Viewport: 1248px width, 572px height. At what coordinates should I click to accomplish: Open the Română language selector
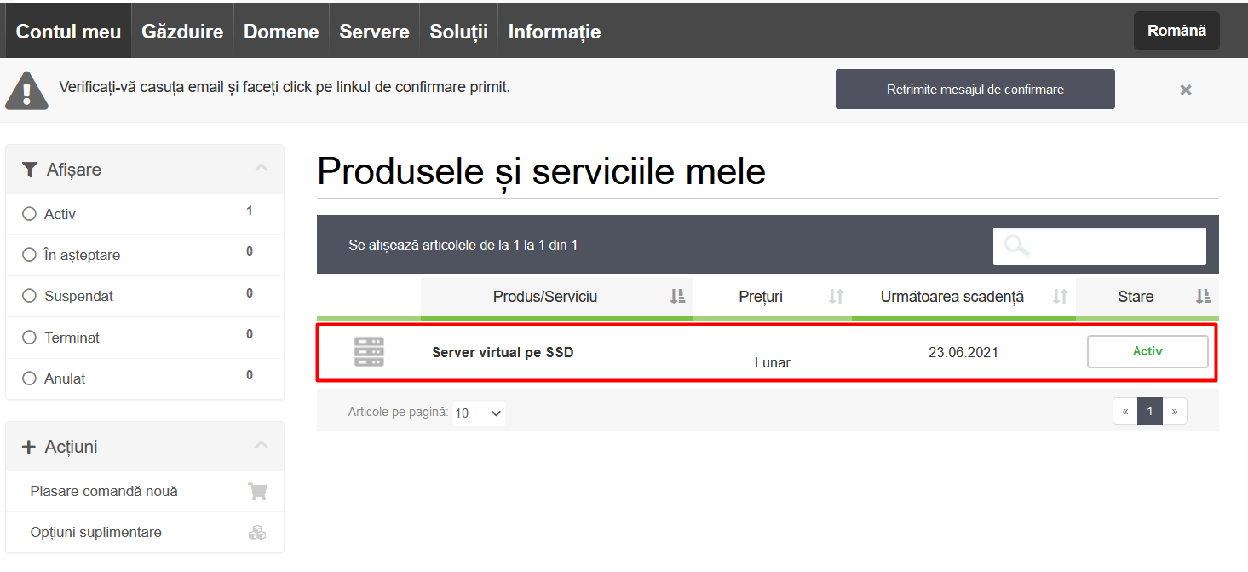point(1176,31)
